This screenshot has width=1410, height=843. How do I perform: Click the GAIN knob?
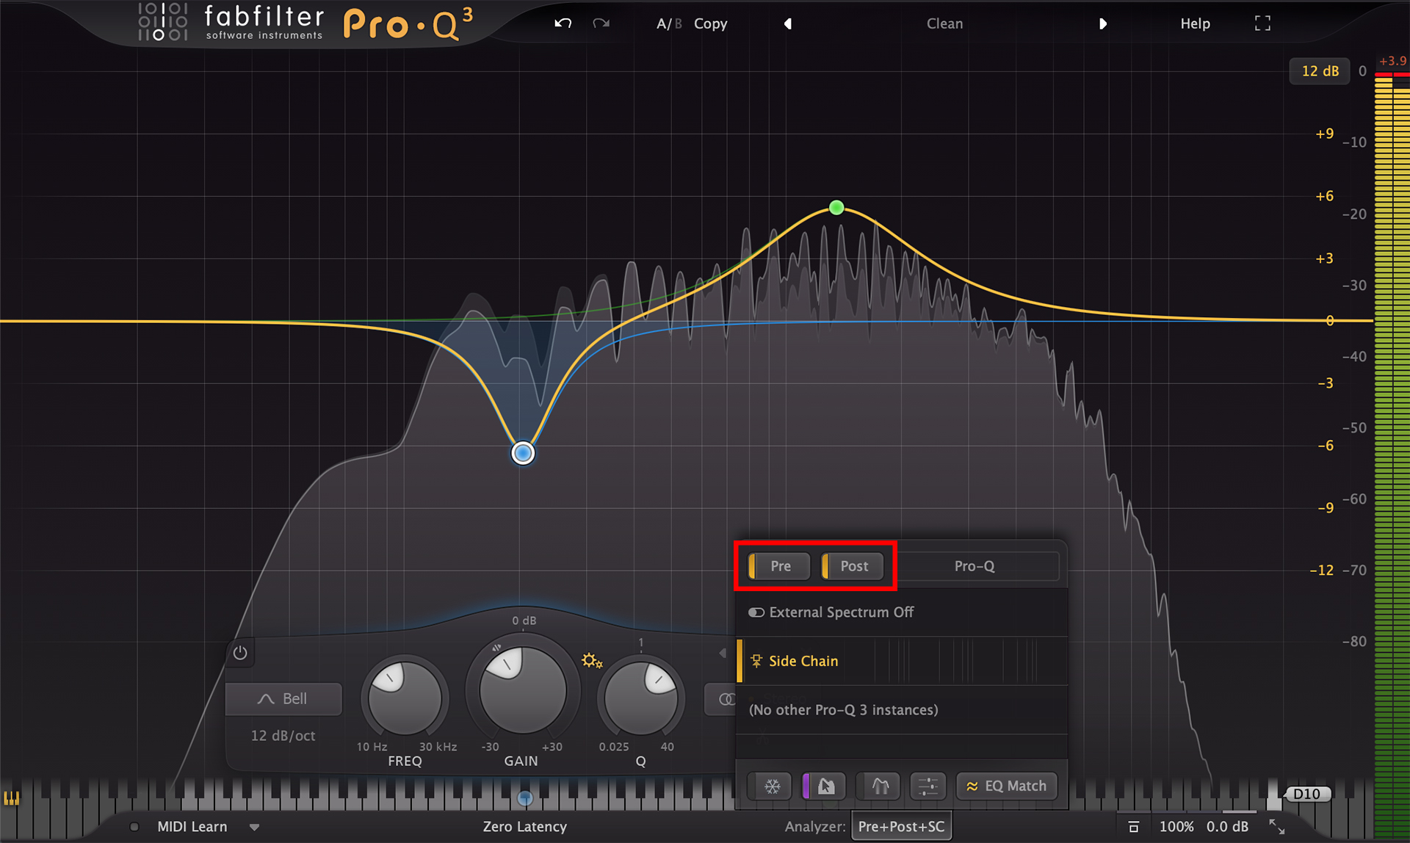(522, 690)
